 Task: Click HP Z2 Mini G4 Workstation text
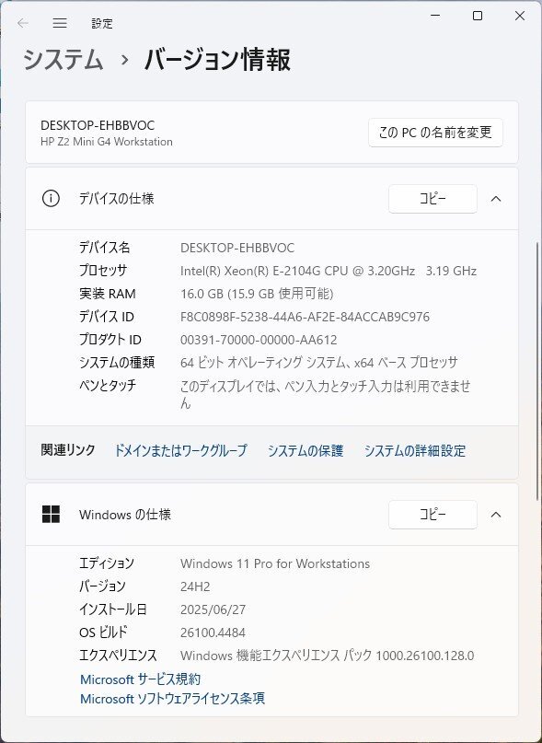click(107, 142)
